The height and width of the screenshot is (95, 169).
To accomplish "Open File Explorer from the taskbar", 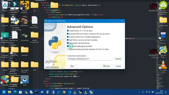I will pos(10,92).
